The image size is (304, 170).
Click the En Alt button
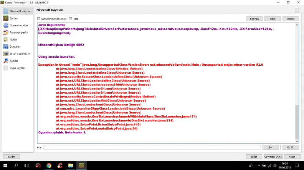coord(290,147)
